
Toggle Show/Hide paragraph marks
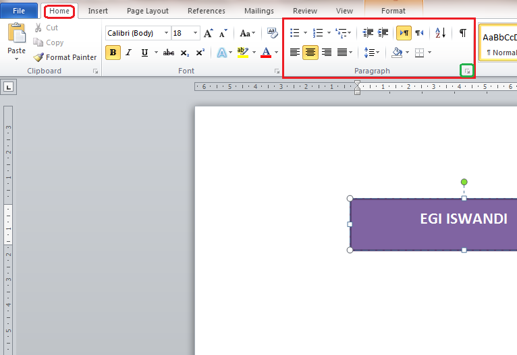click(x=463, y=33)
